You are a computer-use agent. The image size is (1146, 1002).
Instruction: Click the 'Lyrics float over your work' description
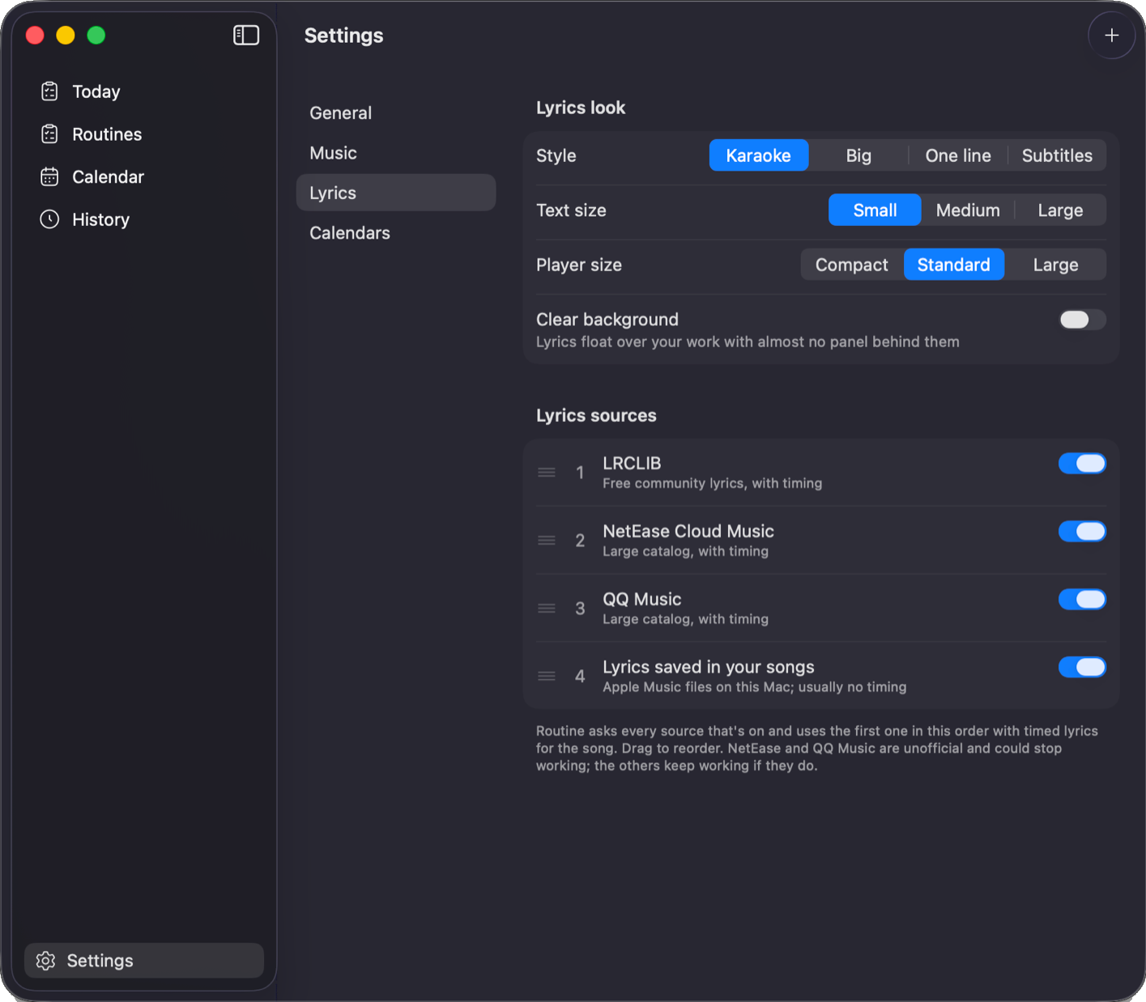click(748, 342)
